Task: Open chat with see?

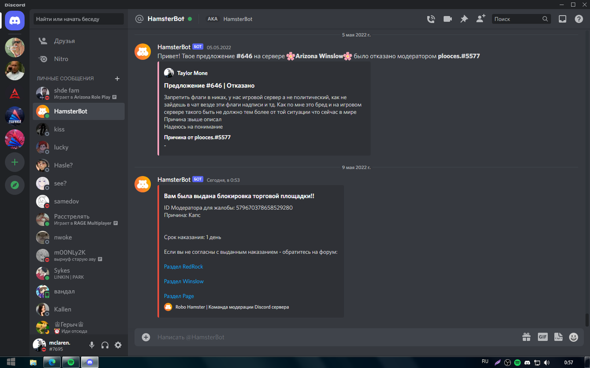Action: coord(79,183)
